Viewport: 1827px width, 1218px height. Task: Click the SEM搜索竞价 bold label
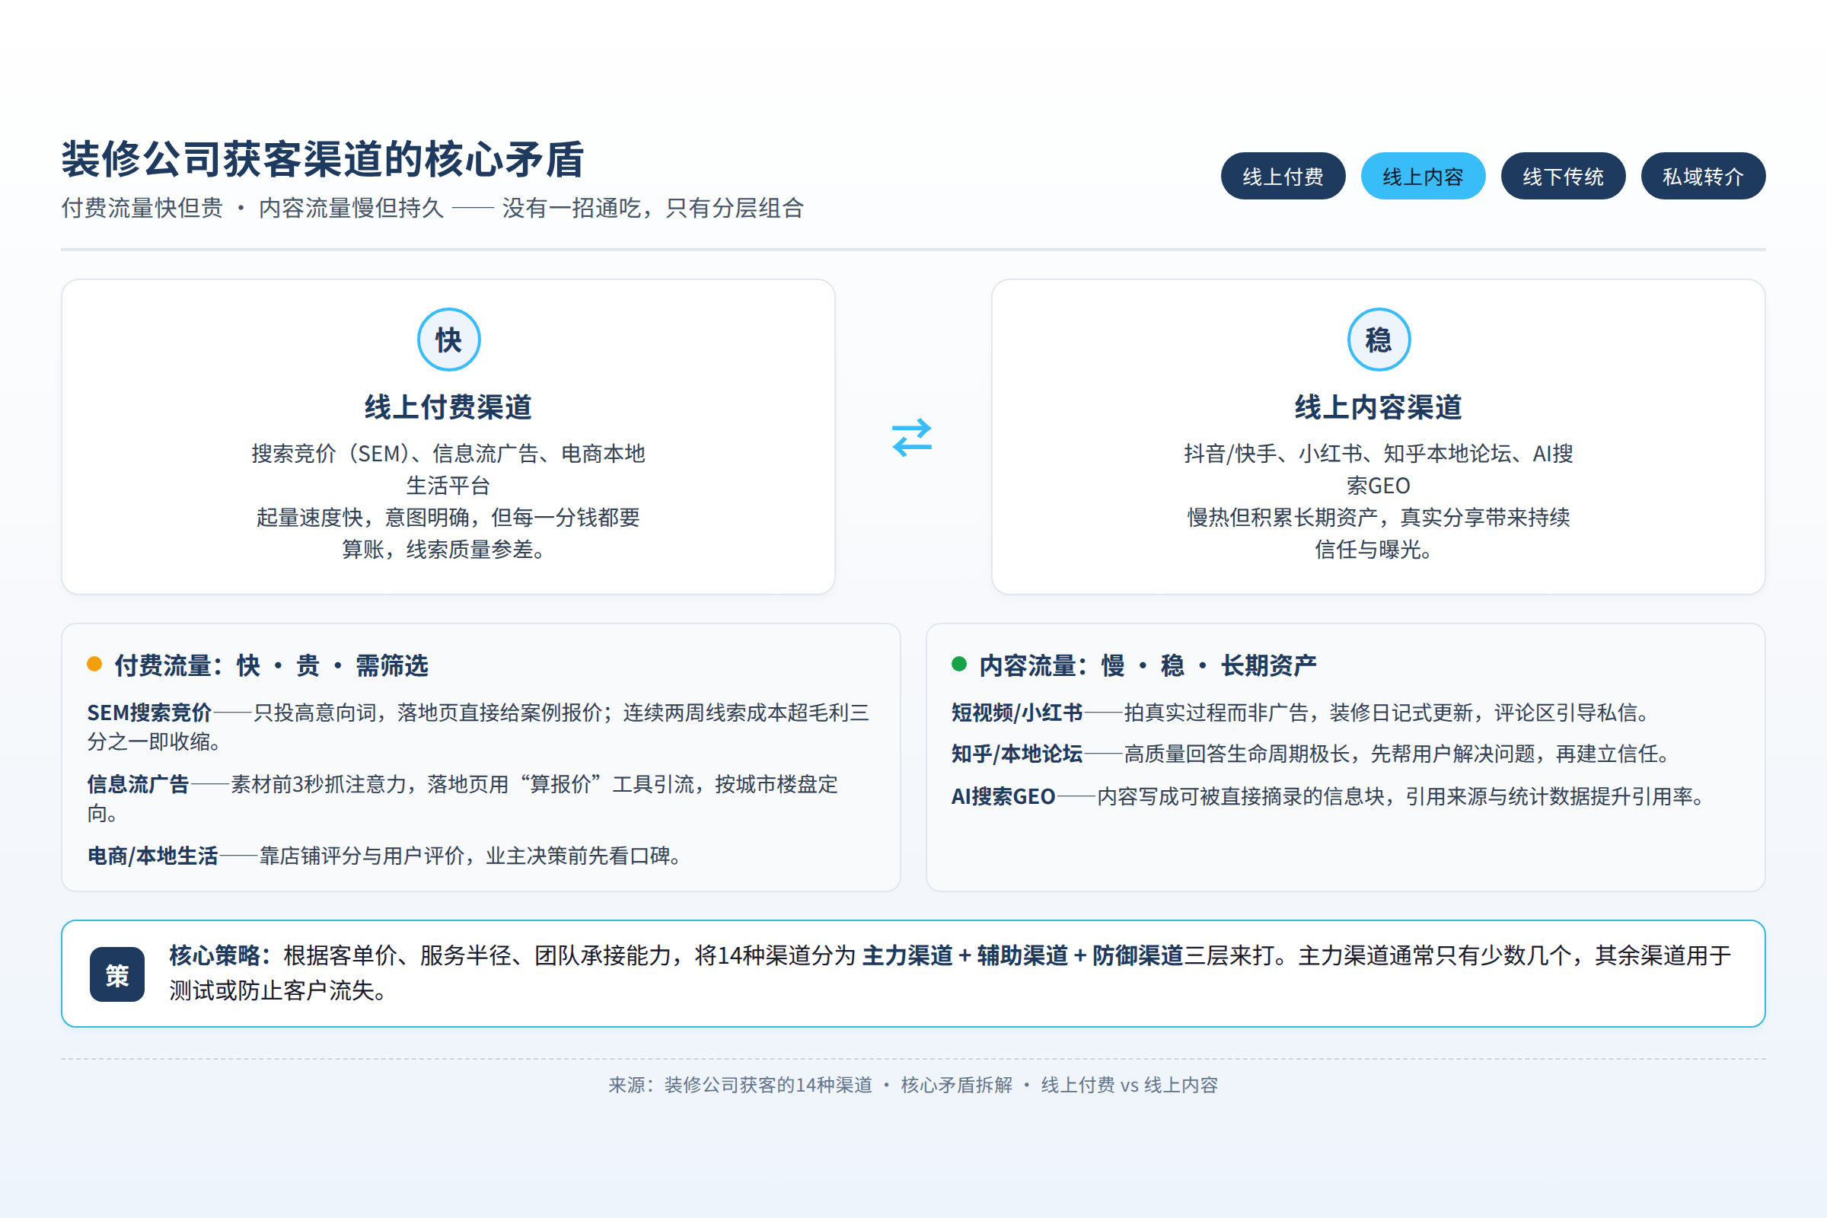pos(149,713)
